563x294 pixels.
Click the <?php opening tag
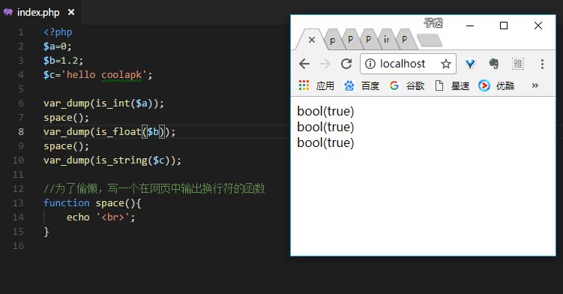(58, 32)
